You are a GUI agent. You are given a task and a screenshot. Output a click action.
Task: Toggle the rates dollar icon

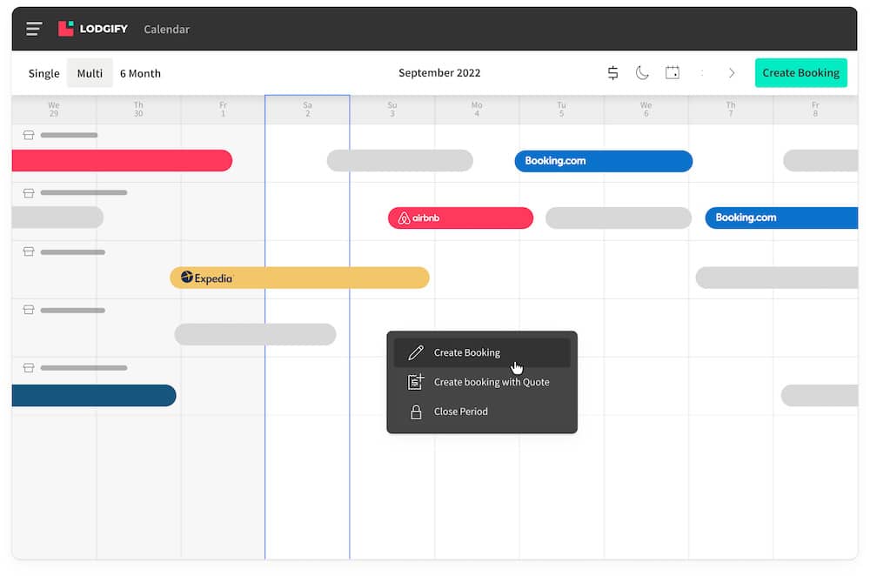(612, 73)
